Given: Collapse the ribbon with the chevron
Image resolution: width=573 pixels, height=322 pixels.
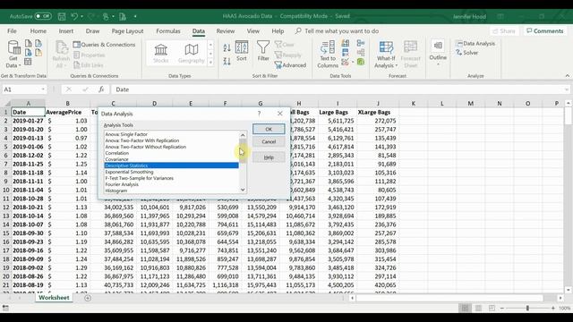Looking at the screenshot, I should [x=567, y=75].
